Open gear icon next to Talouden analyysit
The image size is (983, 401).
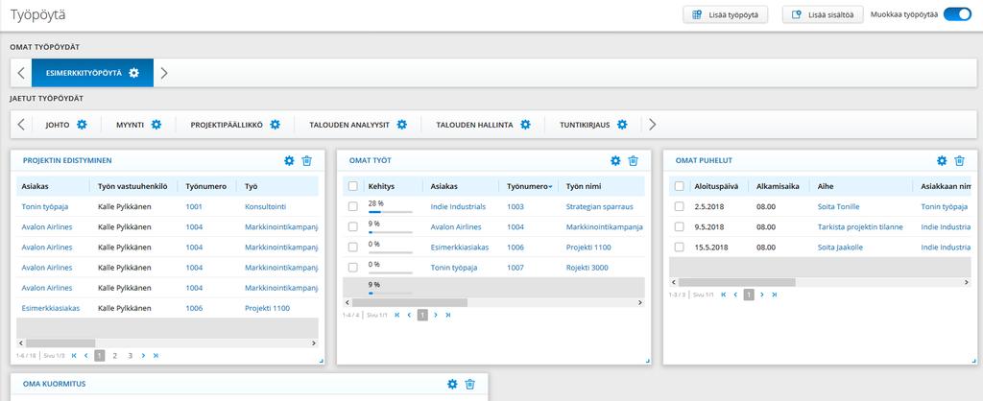pos(402,125)
